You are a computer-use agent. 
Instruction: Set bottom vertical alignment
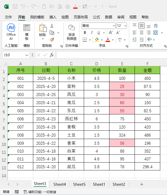pos(148,27)
